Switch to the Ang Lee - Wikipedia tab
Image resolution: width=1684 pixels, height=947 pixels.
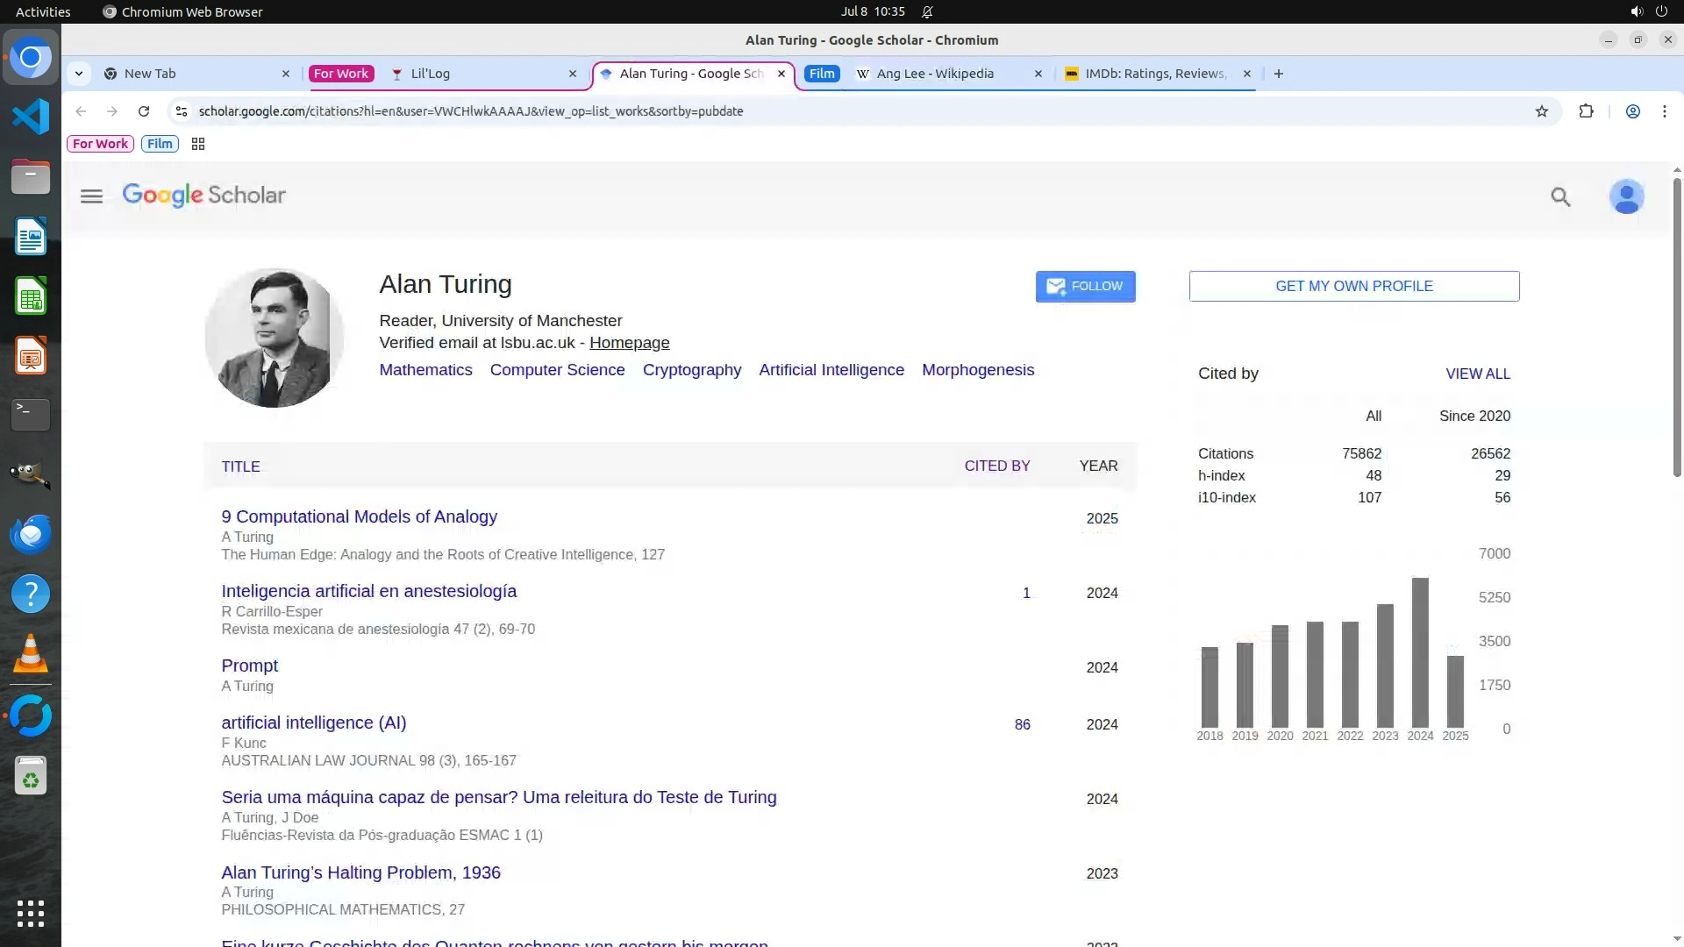[x=934, y=74]
